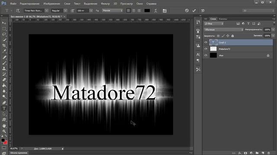
Task: Select the Dodge tool
Action: click(x=4, y=96)
